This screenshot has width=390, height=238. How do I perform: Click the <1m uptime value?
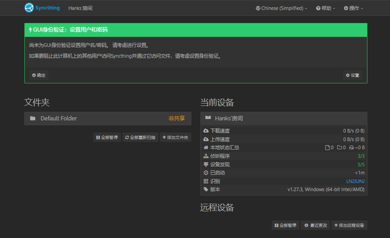coord(360,173)
